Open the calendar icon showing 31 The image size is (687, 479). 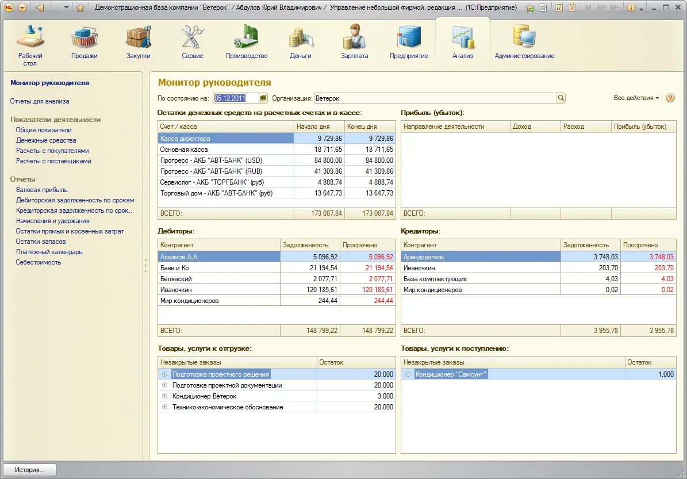point(572,7)
